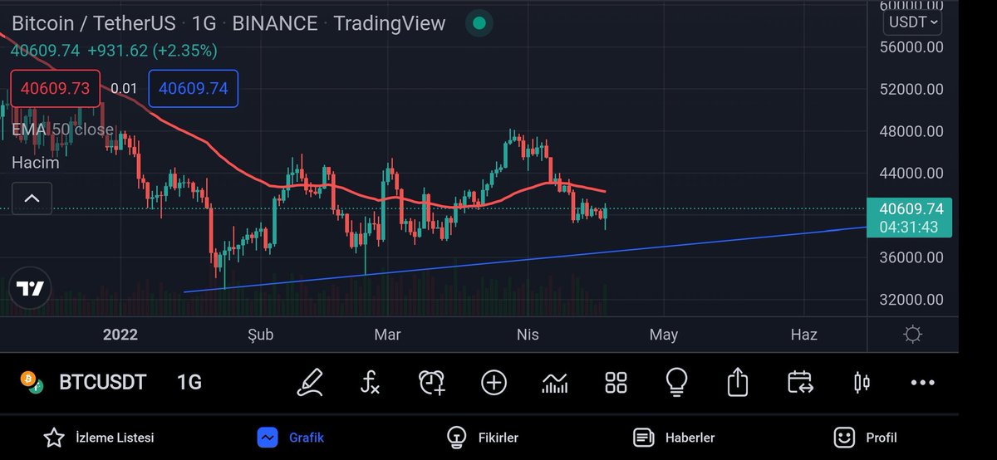Click the TradingView logo badge
This screenshot has width=997, height=460.
click(x=31, y=289)
